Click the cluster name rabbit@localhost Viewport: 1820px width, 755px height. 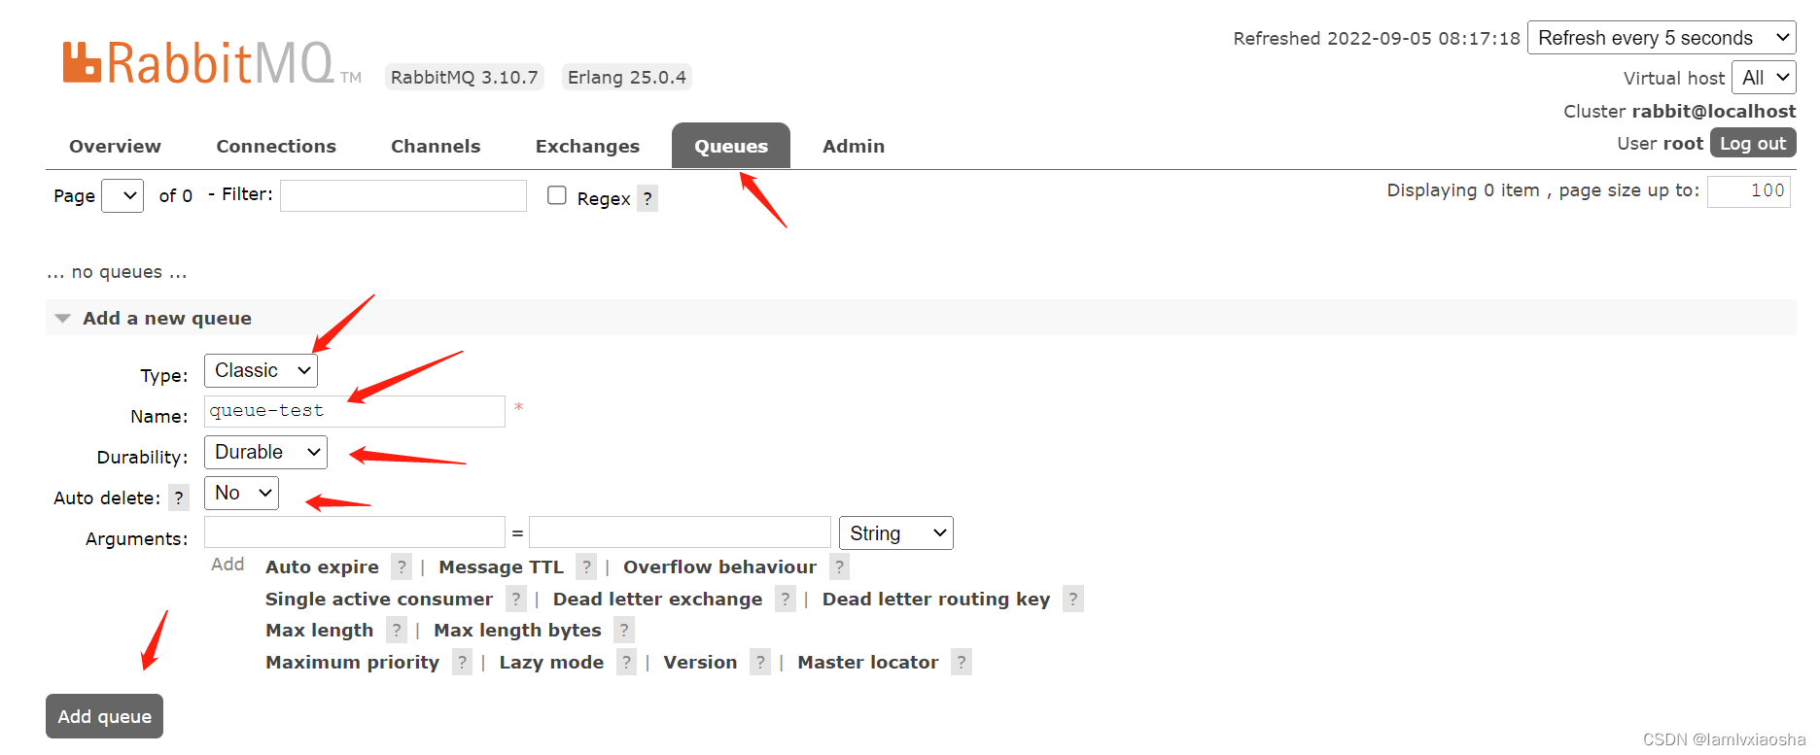click(1714, 111)
